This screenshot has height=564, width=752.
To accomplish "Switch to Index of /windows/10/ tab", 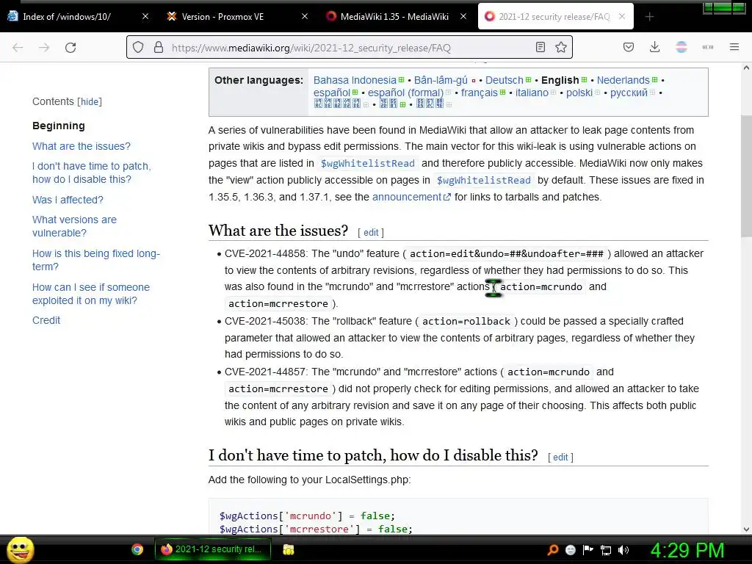I will tap(67, 16).
